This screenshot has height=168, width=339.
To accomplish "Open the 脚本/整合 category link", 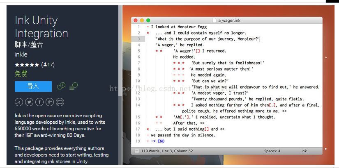I will pyautogui.click(x=29, y=44).
